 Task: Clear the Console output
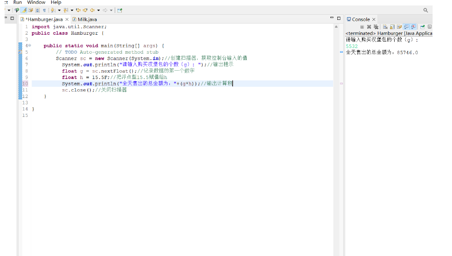click(x=385, y=27)
